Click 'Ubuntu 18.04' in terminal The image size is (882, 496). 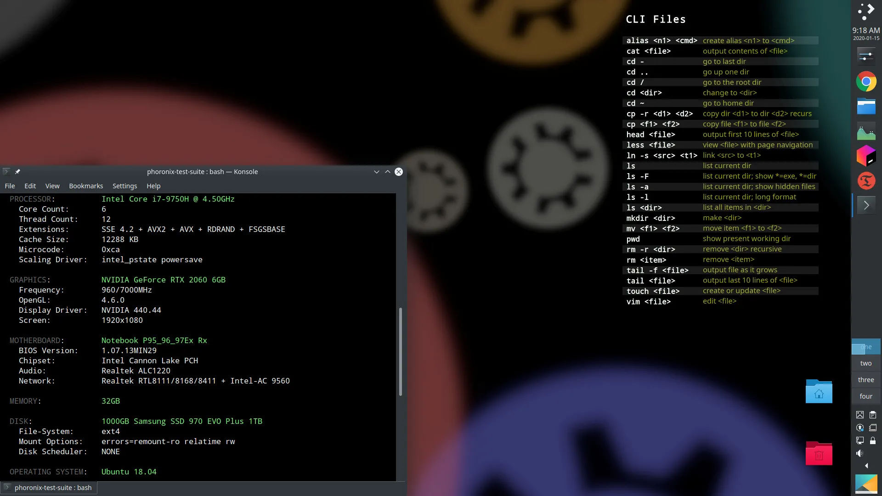[129, 472]
